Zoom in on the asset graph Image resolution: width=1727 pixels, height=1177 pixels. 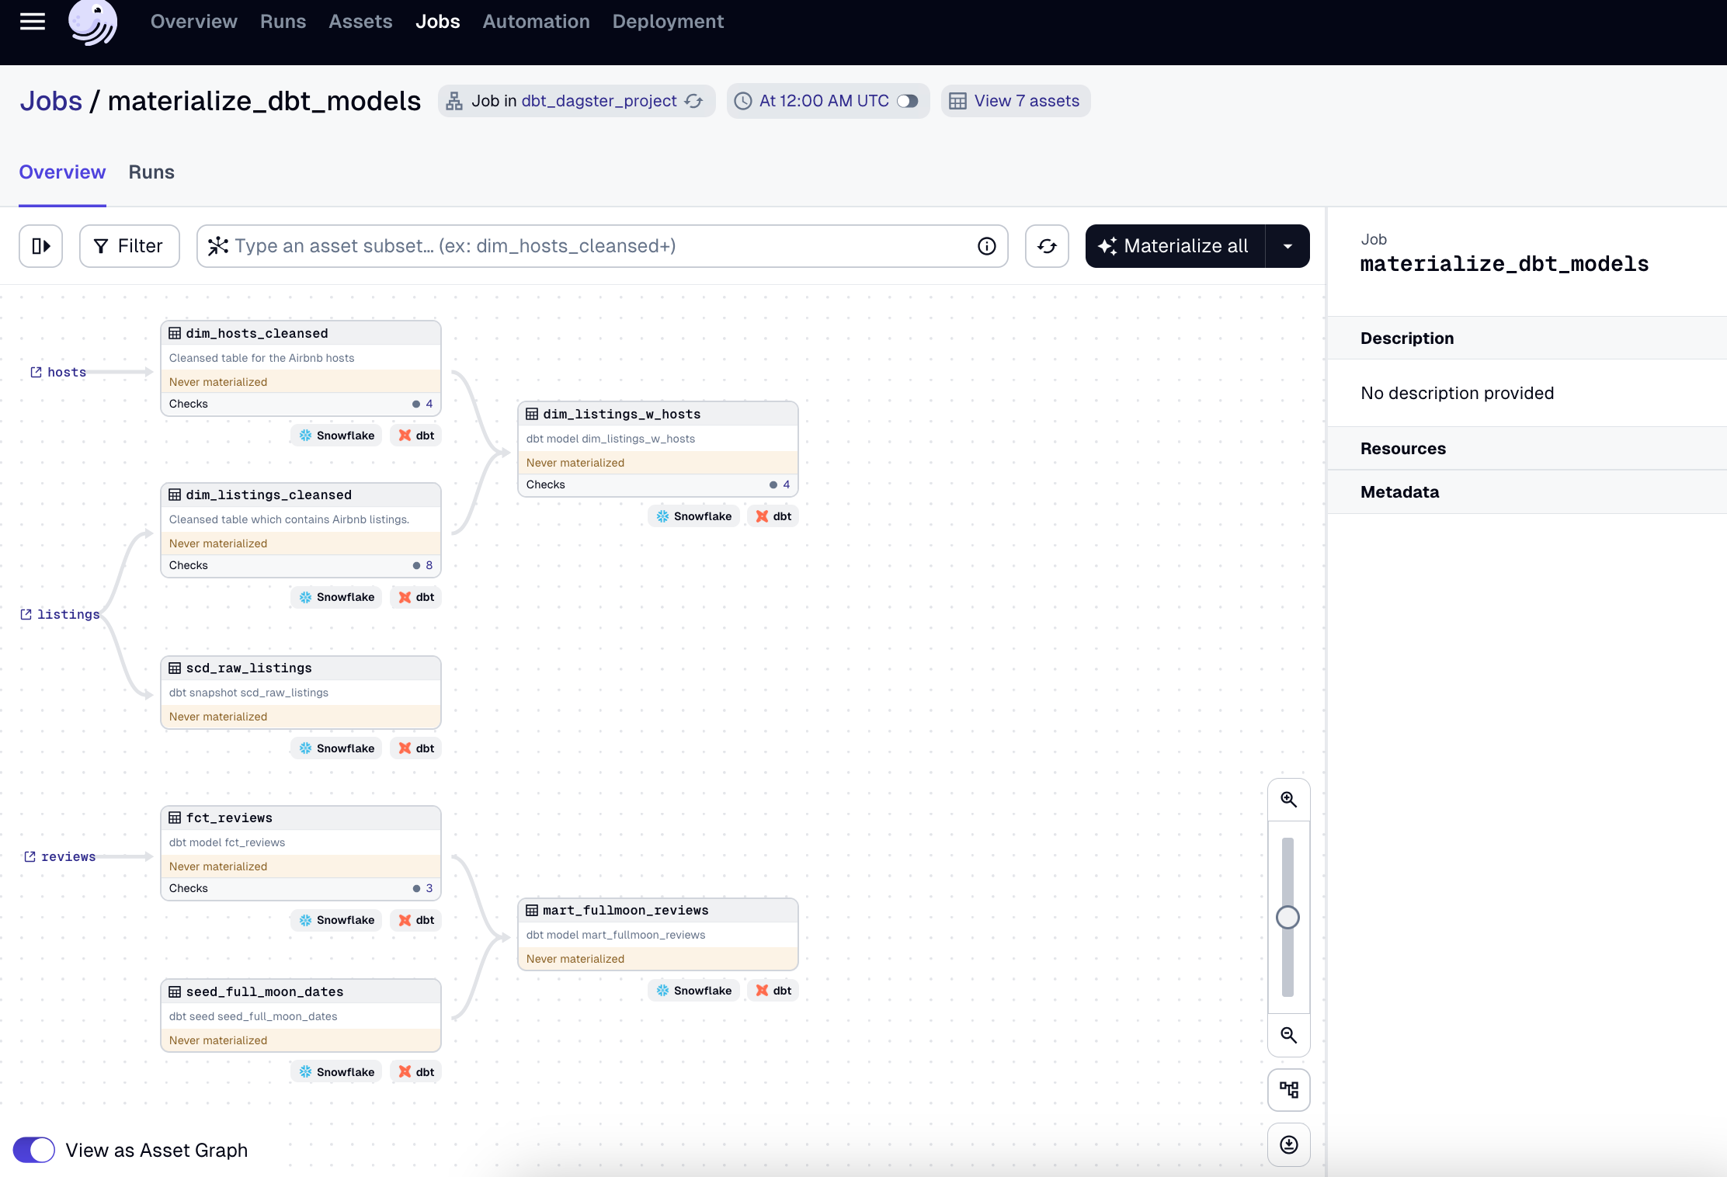[1288, 800]
